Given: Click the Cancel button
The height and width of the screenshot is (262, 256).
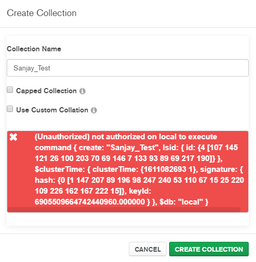Looking at the screenshot, I should (147, 249).
